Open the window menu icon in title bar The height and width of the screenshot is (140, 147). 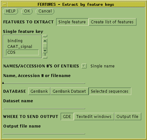point(4,4)
